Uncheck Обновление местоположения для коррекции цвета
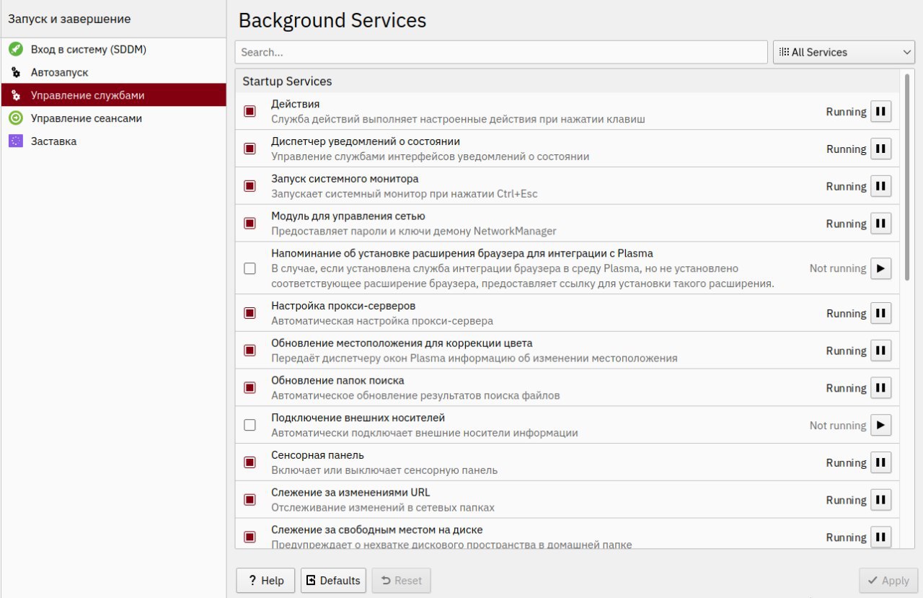Screen dimensions: 923x598 point(249,351)
